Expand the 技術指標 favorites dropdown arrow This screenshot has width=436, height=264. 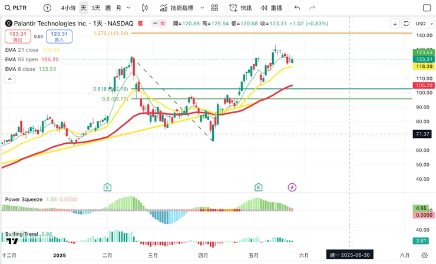(x=202, y=8)
